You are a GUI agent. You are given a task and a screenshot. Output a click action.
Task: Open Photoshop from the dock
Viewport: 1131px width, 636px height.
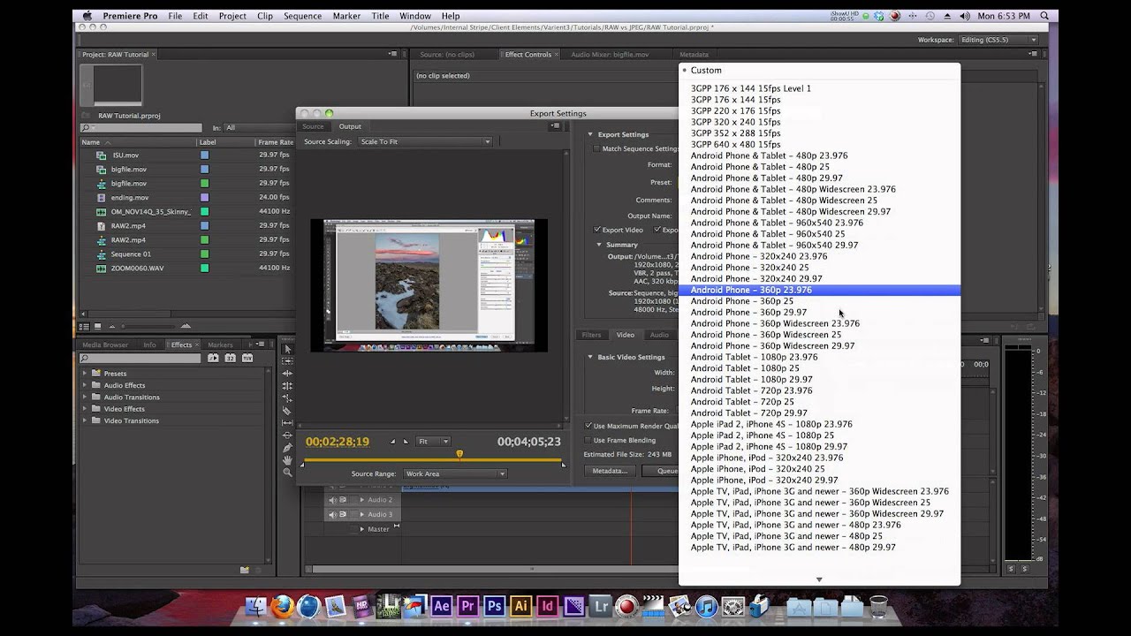pyautogui.click(x=495, y=606)
